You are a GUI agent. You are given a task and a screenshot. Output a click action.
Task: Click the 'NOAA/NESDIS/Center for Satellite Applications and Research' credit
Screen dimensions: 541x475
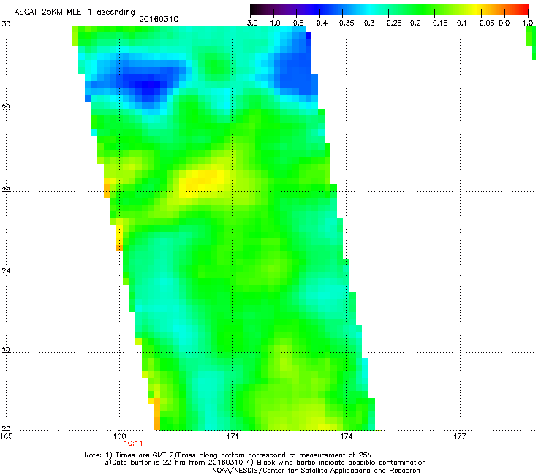[316, 471]
